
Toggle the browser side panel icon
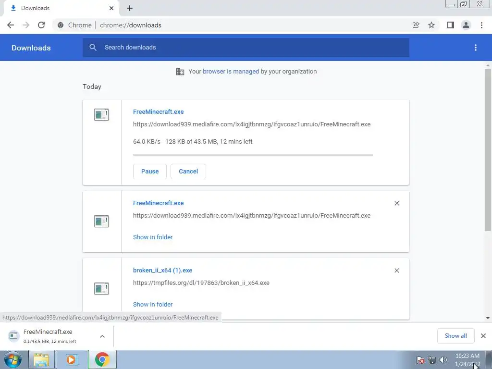[451, 25]
